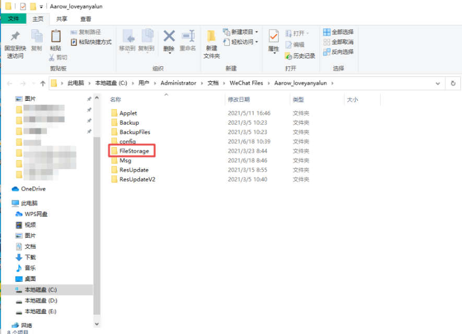Open 文档 in navigation pane
This screenshot has width=462, height=334.
[30, 246]
